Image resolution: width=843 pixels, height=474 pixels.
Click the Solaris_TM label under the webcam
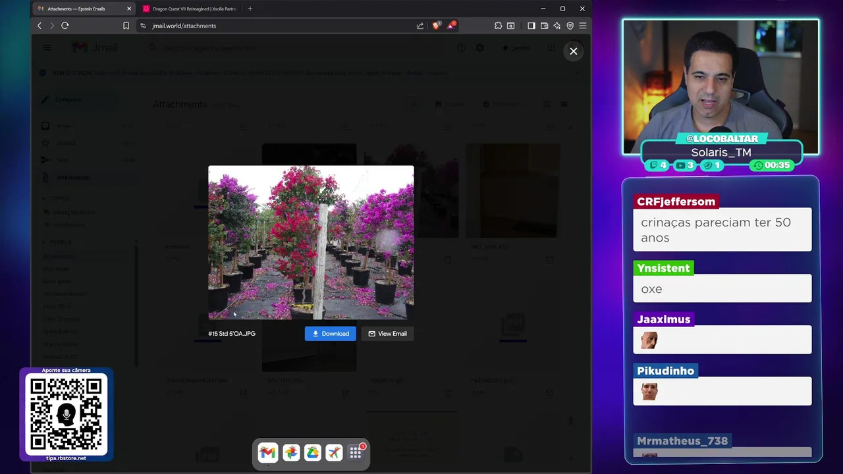721,152
